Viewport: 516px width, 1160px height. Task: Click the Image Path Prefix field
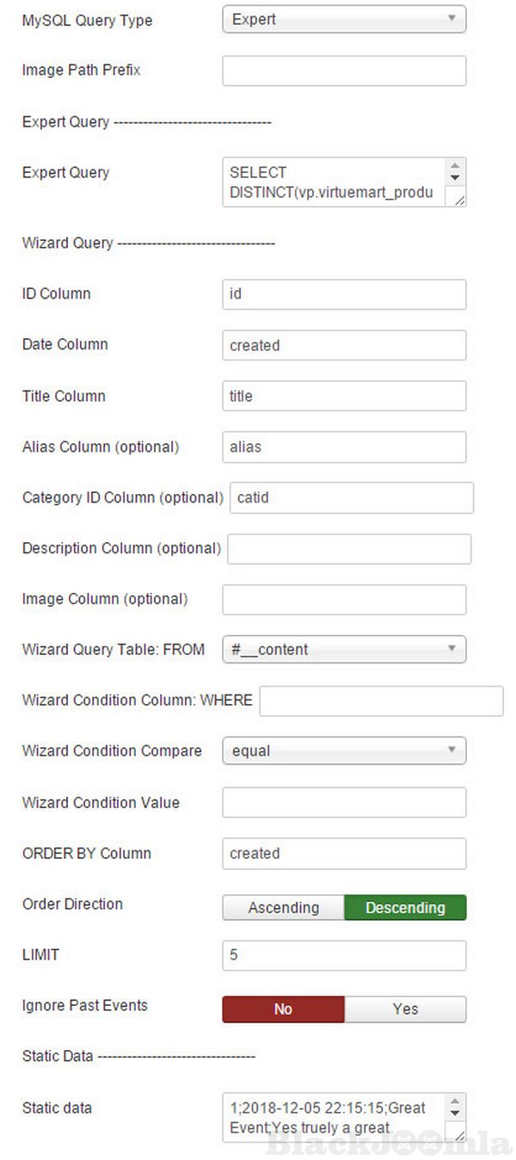344,71
